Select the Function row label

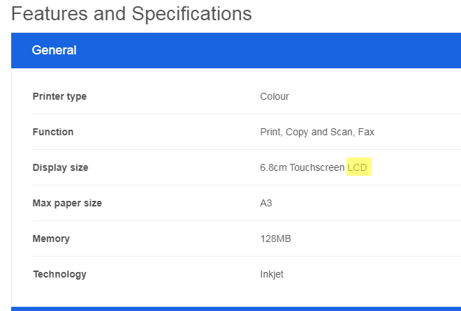[53, 132]
